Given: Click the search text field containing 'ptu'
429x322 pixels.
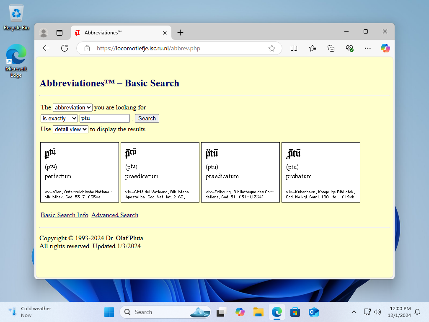Looking at the screenshot, I should click(x=105, y=119).
